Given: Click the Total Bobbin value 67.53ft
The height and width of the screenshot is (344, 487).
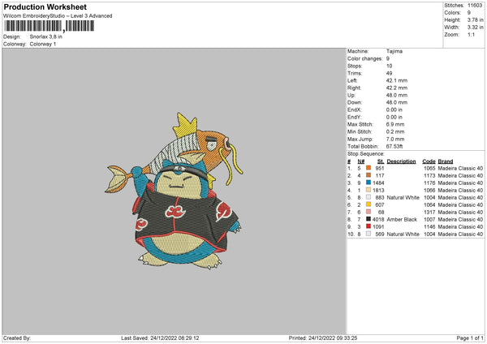Looking at the screenshot, I should click(394, 146).
